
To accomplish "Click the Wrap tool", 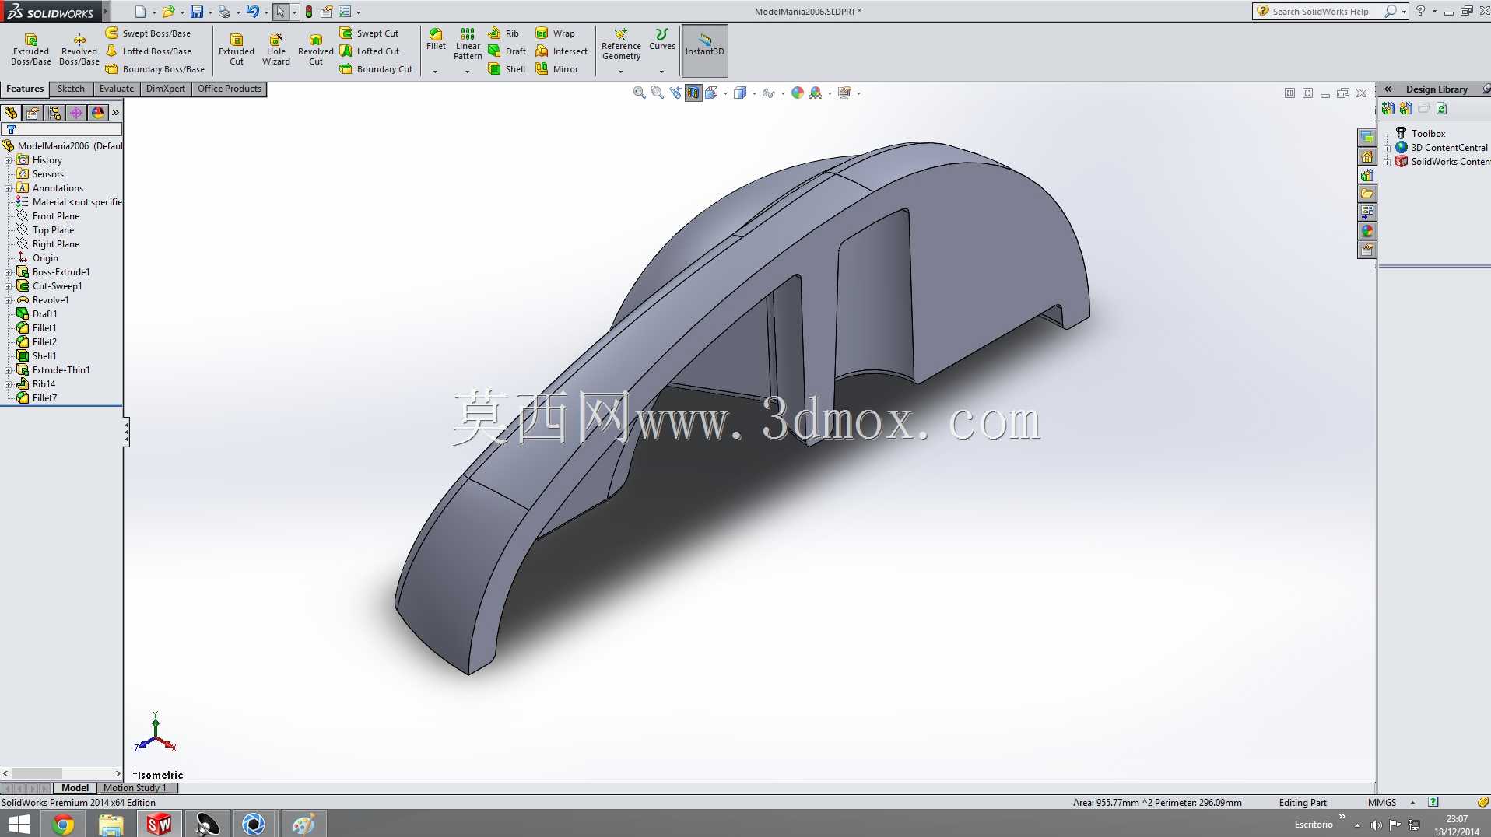I will click(x=555, y=33).
